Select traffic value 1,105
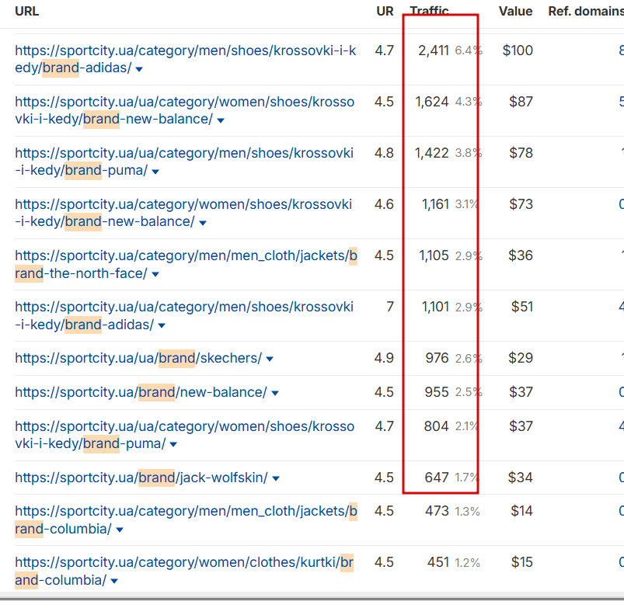The image size is (624, 601). point(434,255)
